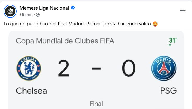Click the hot face emoji in caption
This screenshot has height=109, width=192.
(x=155, y=24)
